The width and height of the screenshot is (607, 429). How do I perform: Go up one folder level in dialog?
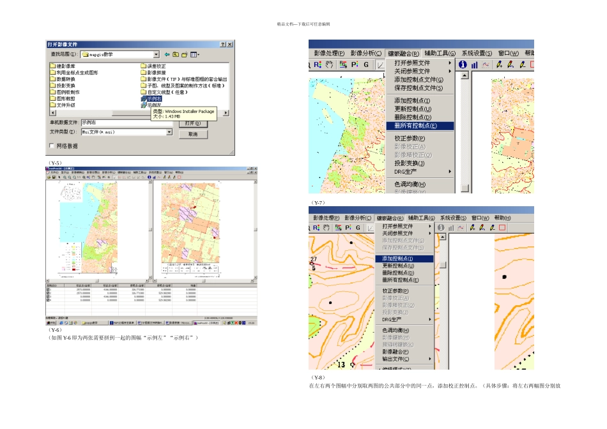(x=176, y=55)
